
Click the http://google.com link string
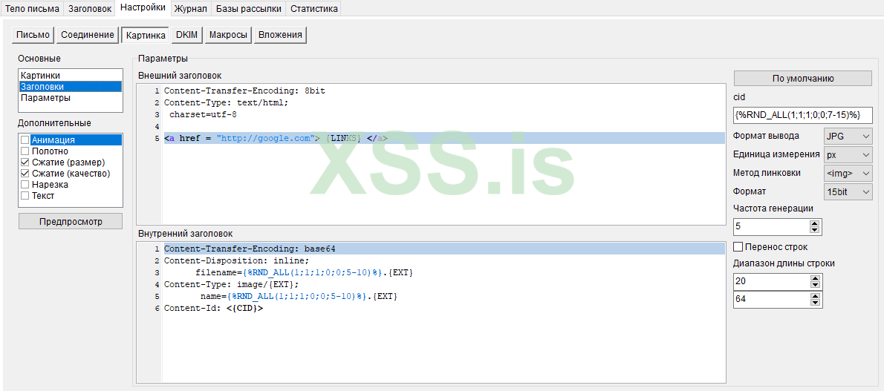pyautogui.click(x=264, y=138)
